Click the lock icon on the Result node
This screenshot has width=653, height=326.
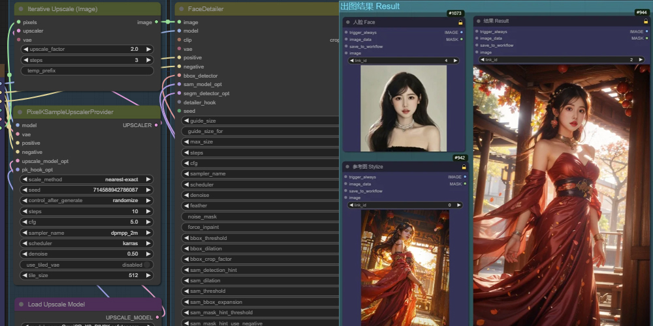pos(645,22)
